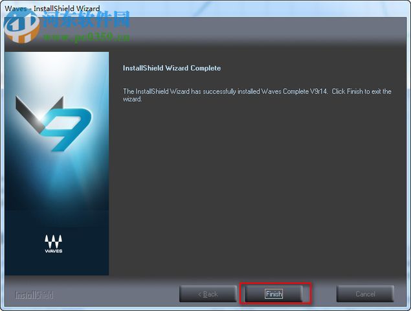The width and height of the screenshot is (411, 311).
Task: Go back with the Back button
Action: 208,294
